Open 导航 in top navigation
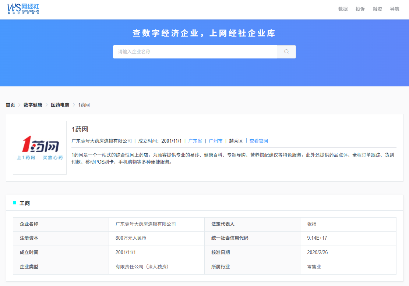 tap(394, 9)
